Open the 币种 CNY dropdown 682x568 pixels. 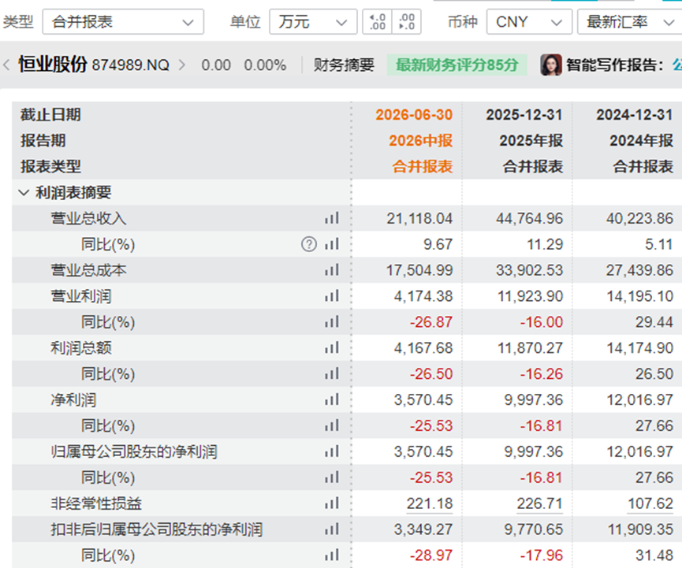[529, 22]
